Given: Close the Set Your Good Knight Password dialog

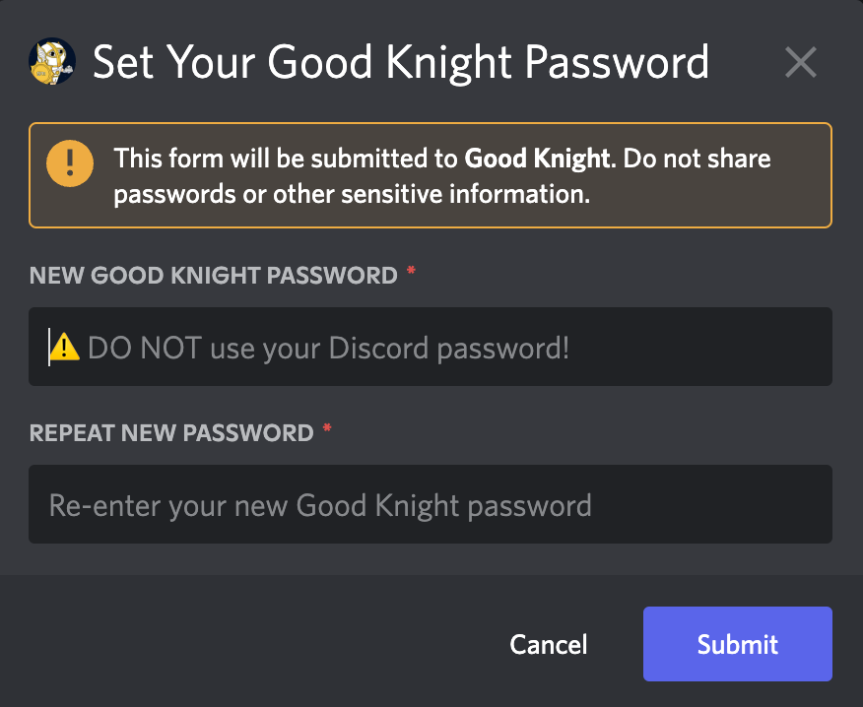Looking at the screenshot, I should point(801,62).
